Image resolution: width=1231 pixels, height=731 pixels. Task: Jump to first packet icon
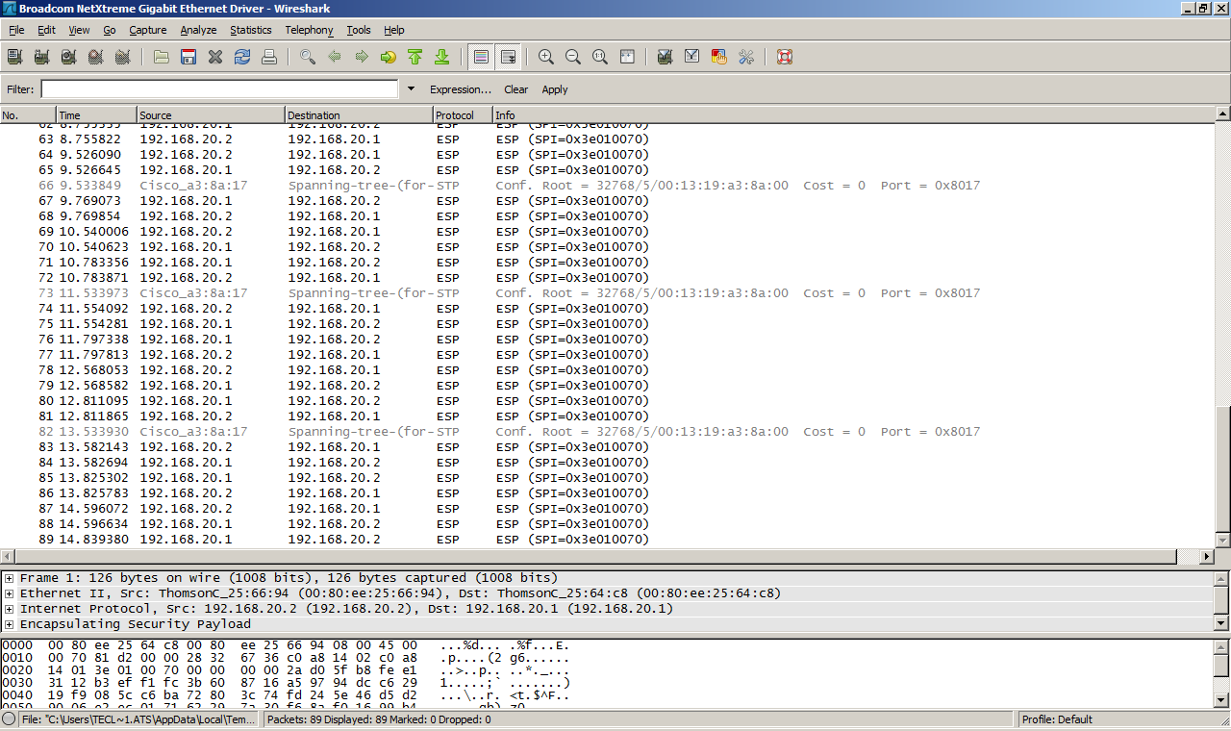coord(415,57)
